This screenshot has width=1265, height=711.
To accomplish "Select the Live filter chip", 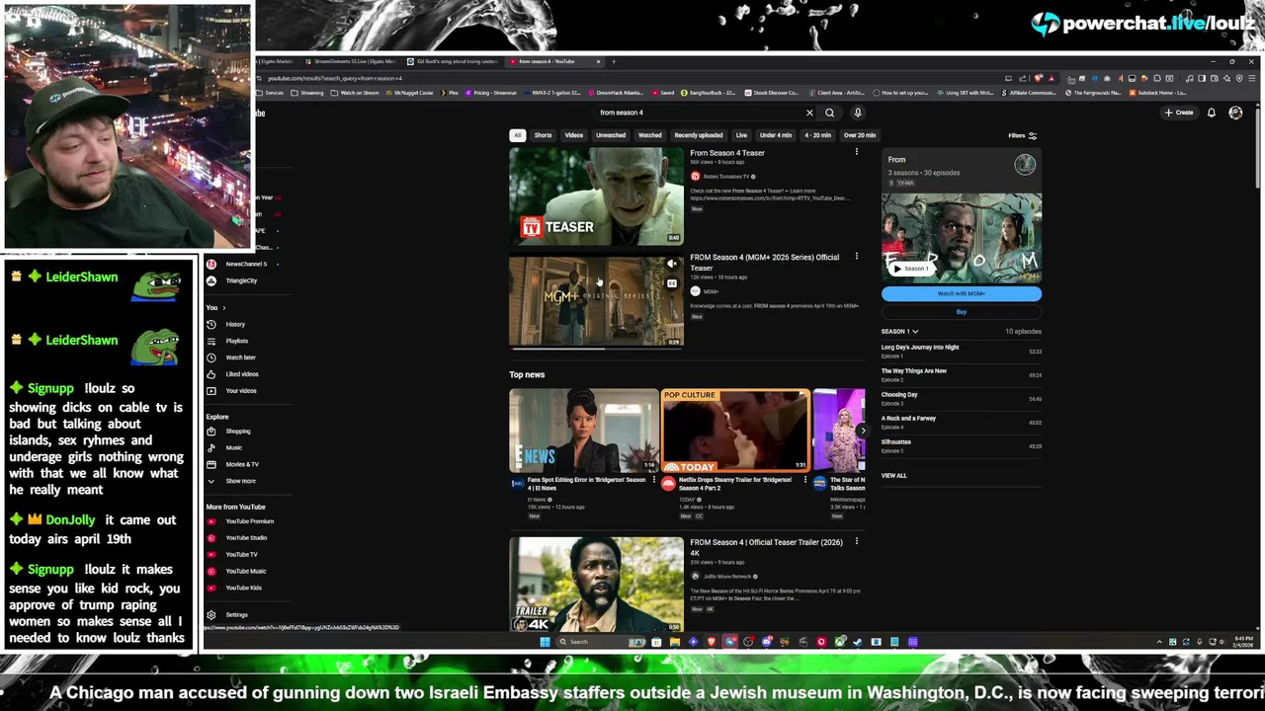I will (741, 135).
